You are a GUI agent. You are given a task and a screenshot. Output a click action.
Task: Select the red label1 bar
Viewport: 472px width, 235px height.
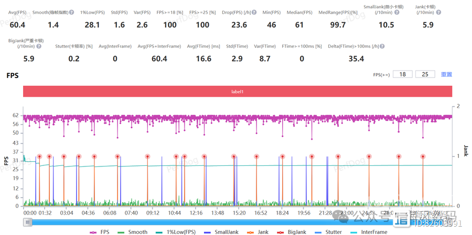click(238, 92)
